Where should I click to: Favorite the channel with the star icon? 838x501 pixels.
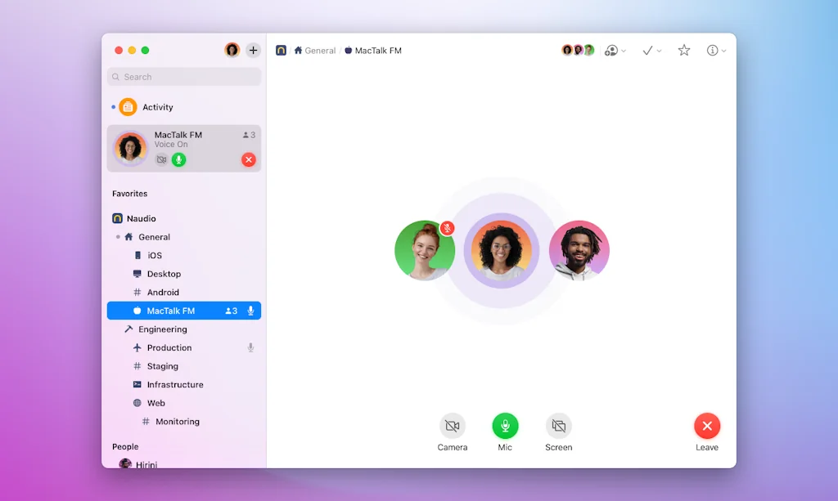[x=683, y=50]
